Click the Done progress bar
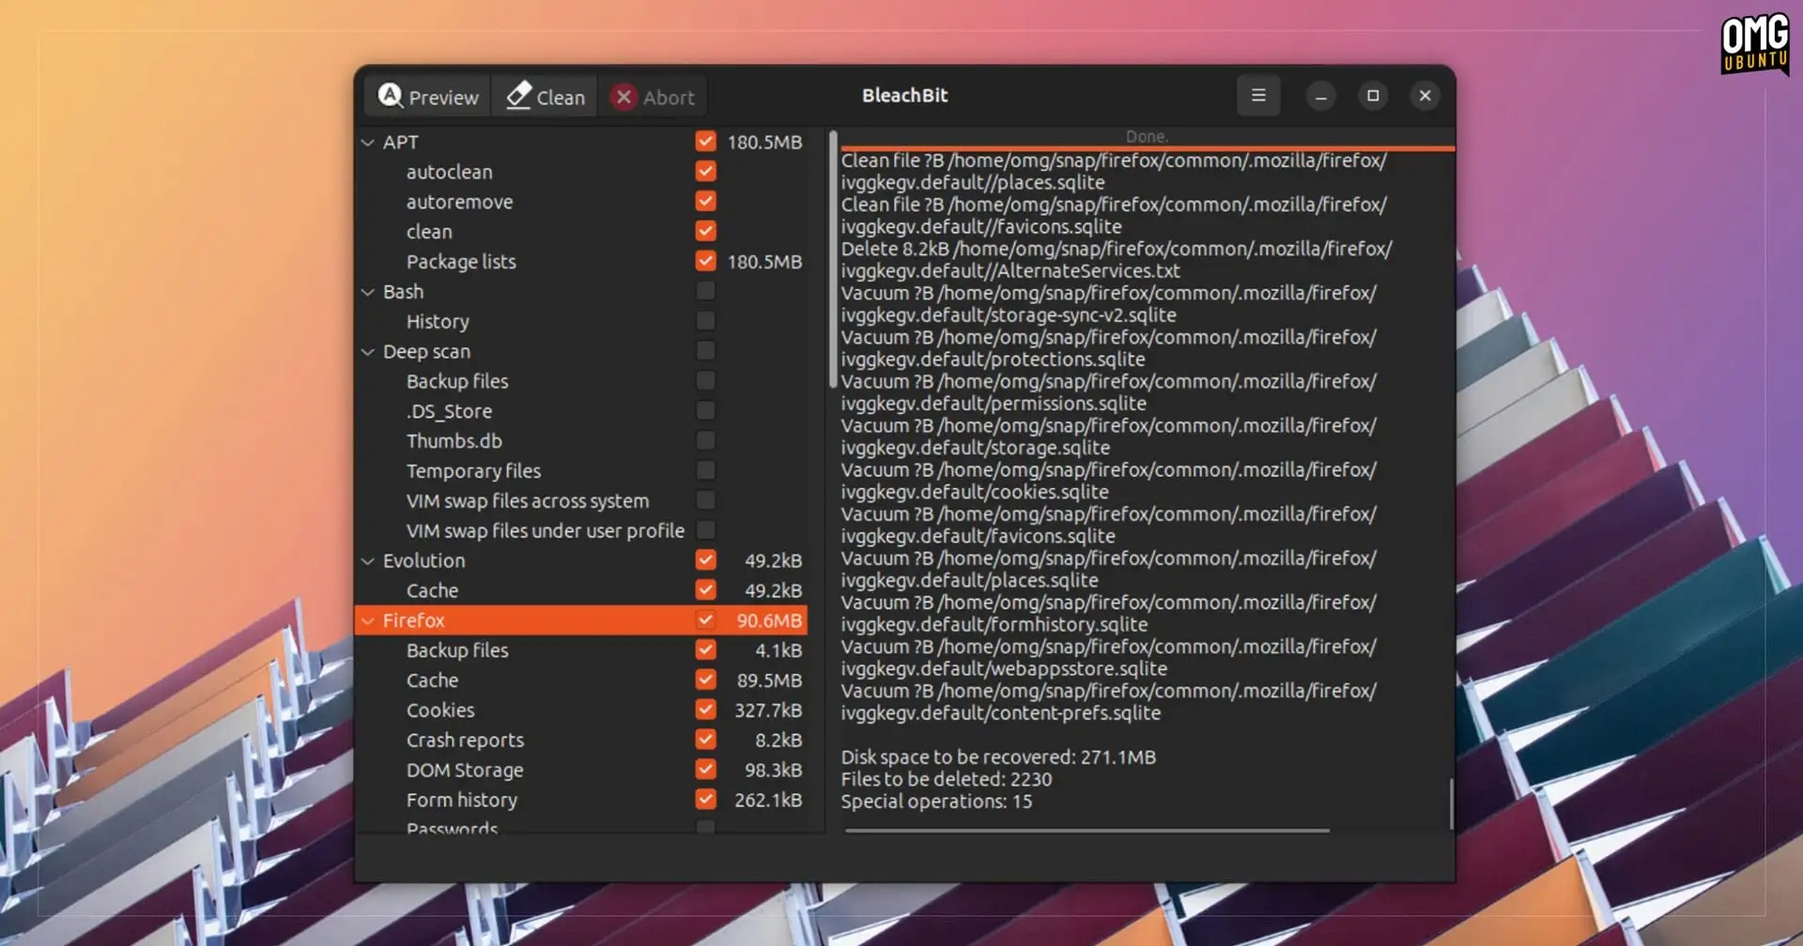 [1147, 139]
